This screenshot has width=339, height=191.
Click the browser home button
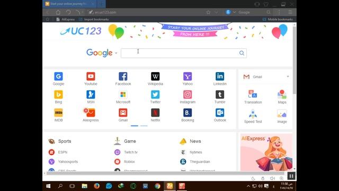coord(58,12)
